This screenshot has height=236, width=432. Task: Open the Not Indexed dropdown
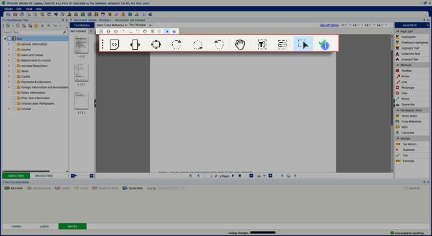coord(91,31)
